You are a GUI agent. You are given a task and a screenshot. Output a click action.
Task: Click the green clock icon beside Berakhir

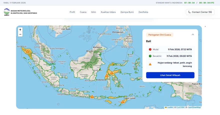pyautogui.click(x=150, y=56)
